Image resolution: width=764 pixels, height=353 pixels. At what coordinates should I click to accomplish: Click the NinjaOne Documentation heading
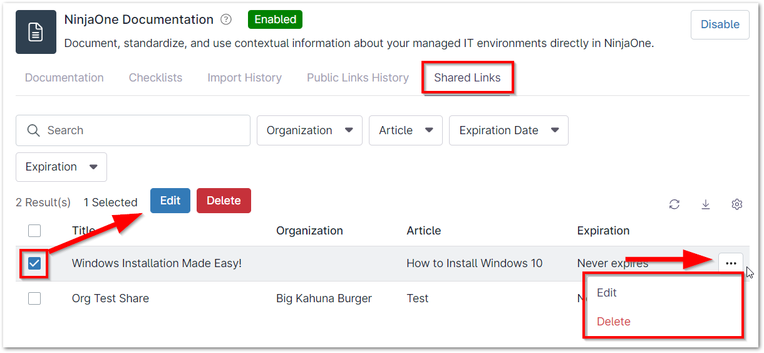point(139,19)
